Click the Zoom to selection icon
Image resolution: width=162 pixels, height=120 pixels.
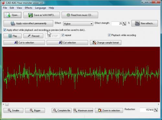tap(100, 110)
